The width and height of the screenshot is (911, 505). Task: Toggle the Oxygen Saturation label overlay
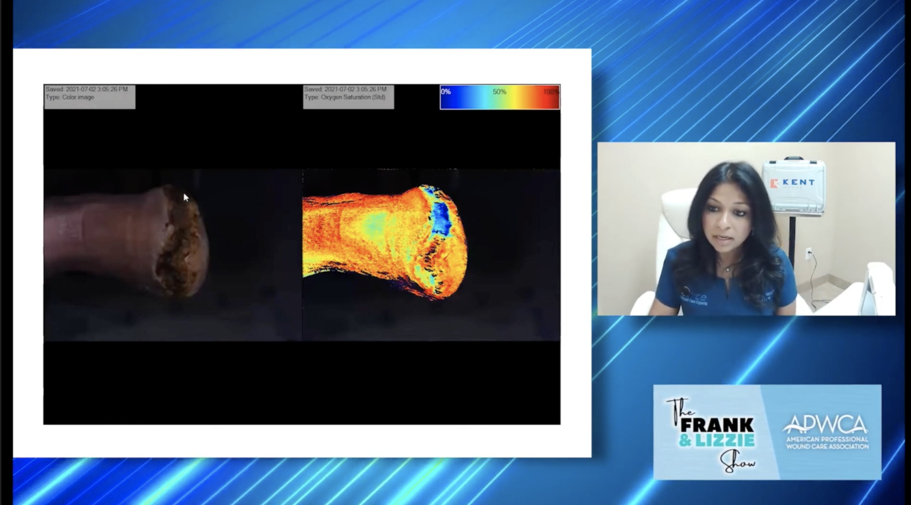tap(348, 96)
